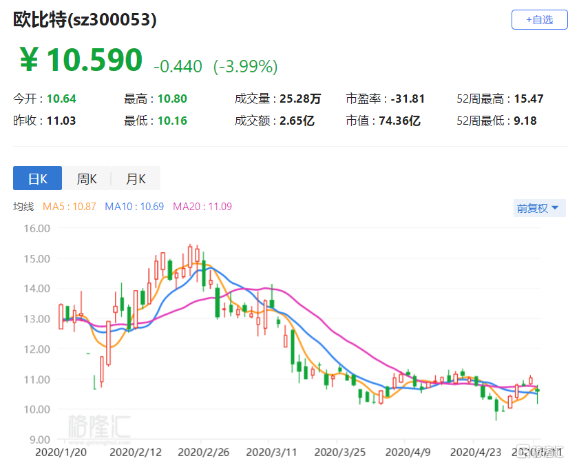Click the 2020/1/20 date axis label
Viewport: 568px width, 463px height.
click(x=61, y=453)
